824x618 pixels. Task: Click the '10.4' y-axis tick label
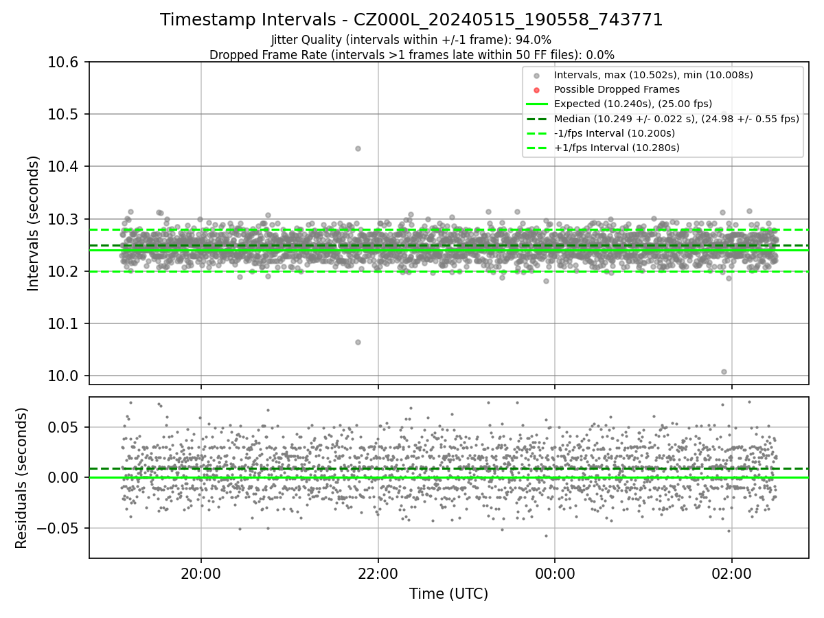(x=65, y=166)
